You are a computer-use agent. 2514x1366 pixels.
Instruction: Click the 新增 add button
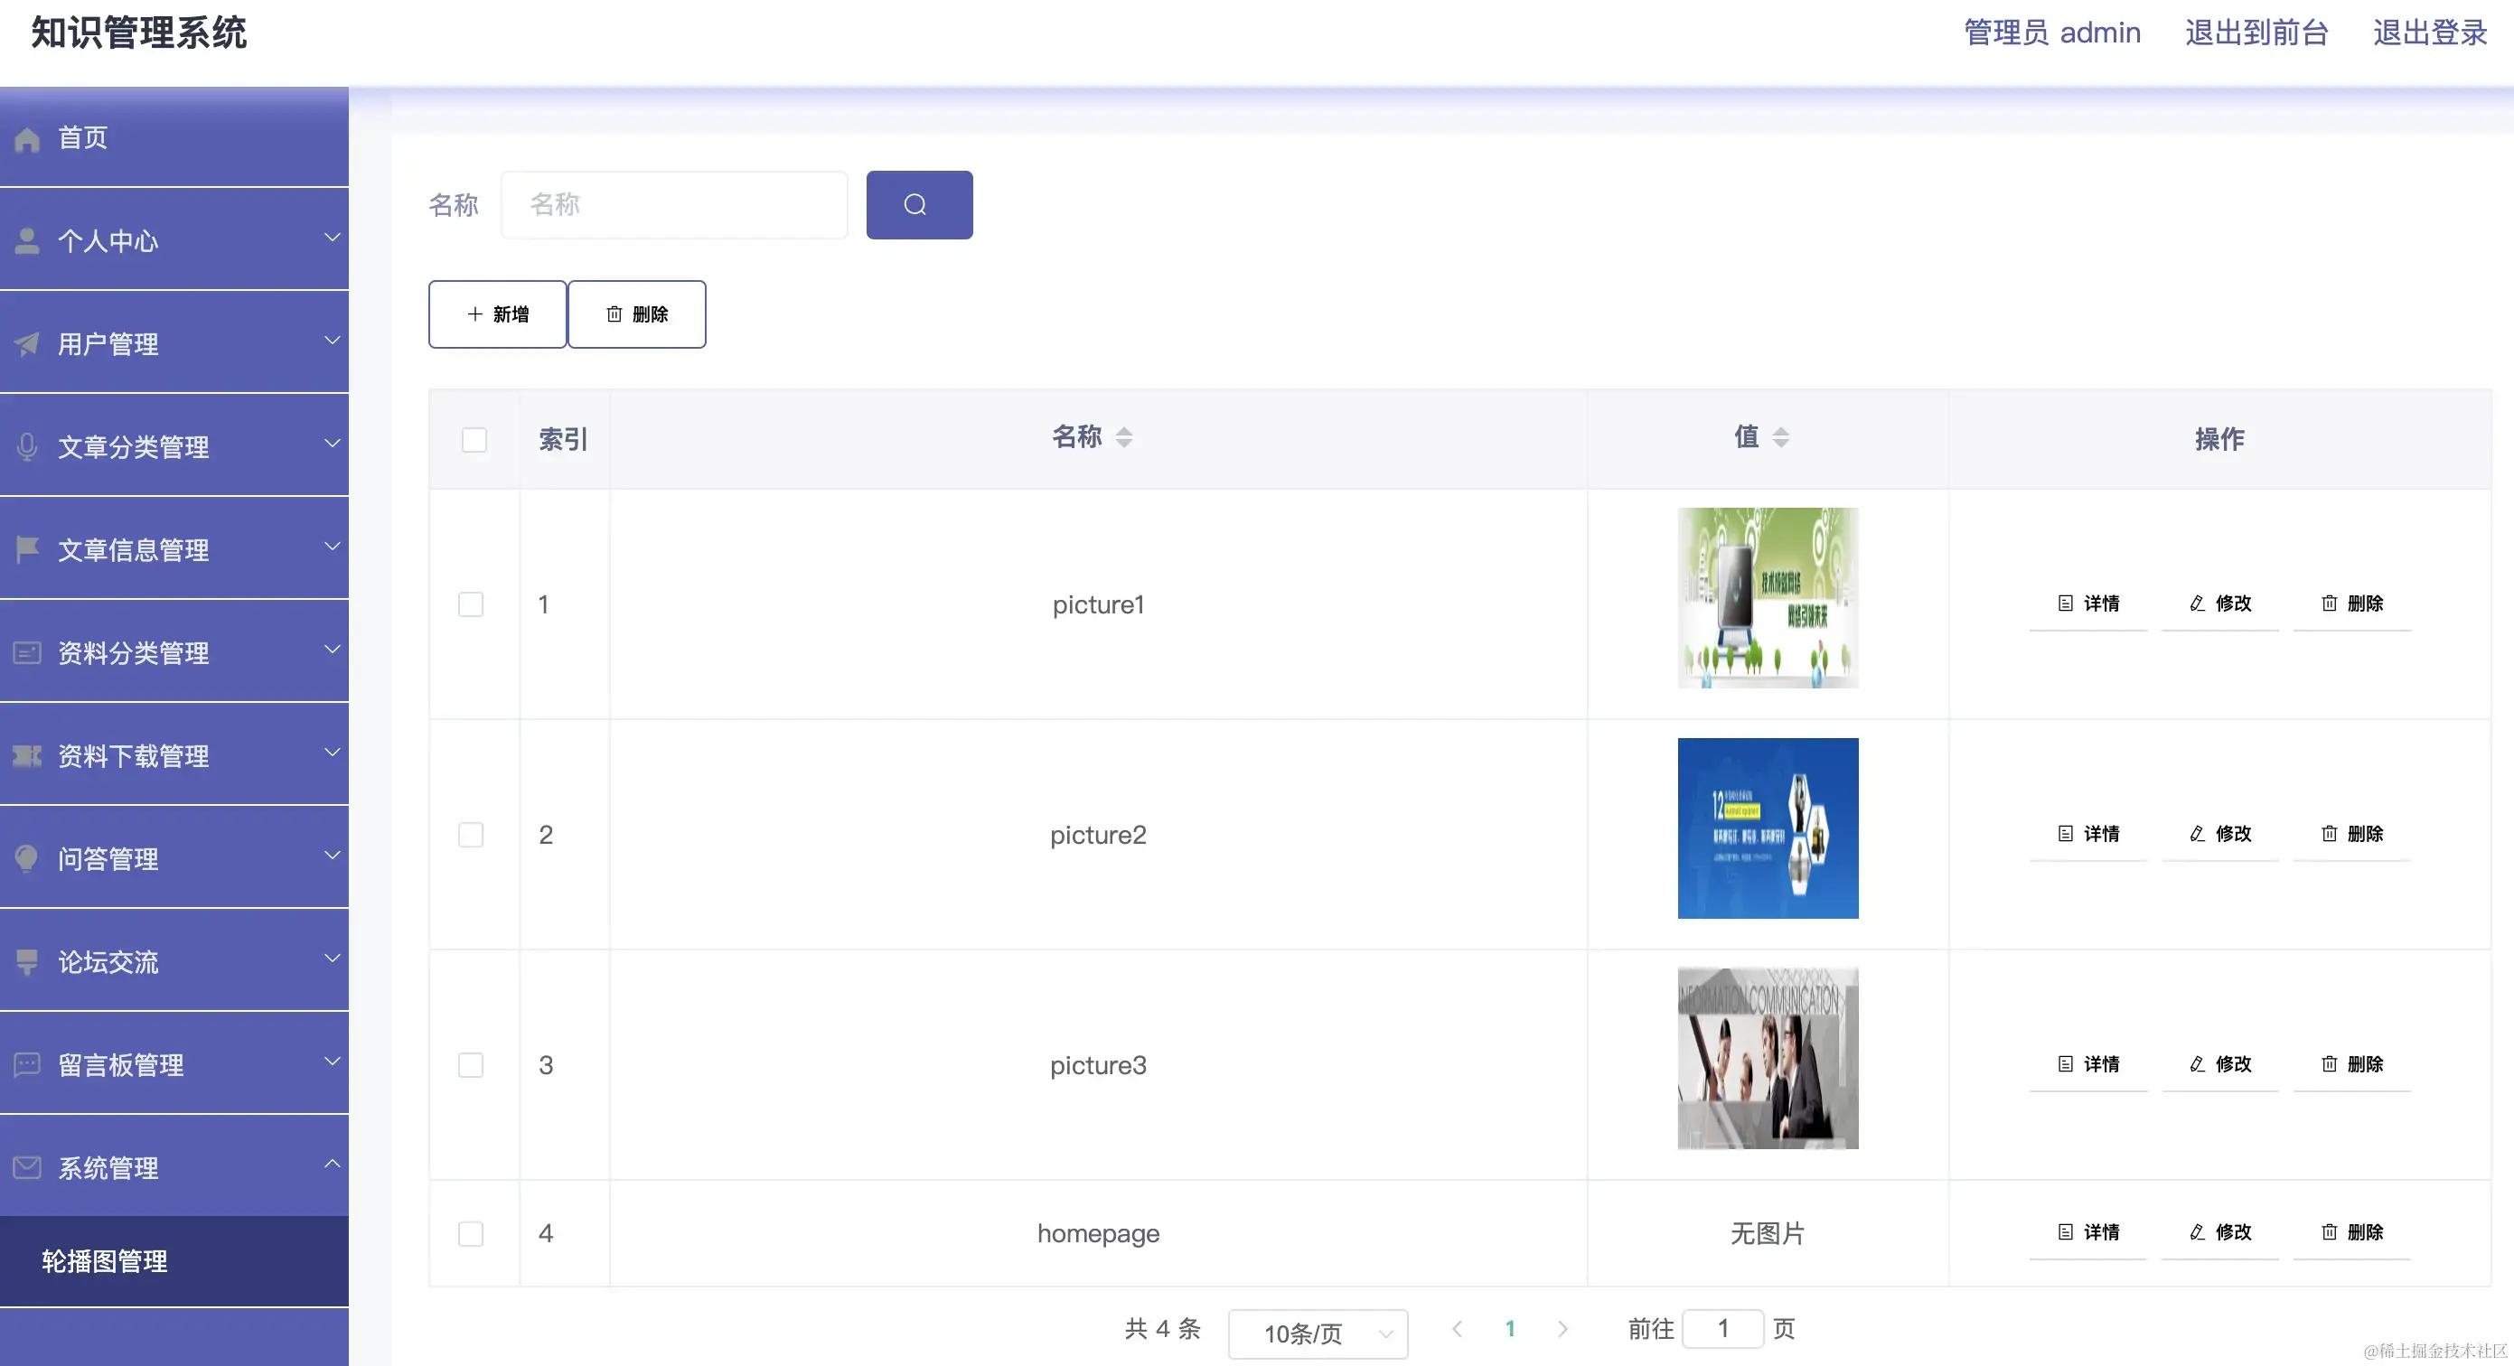(497, 313)
